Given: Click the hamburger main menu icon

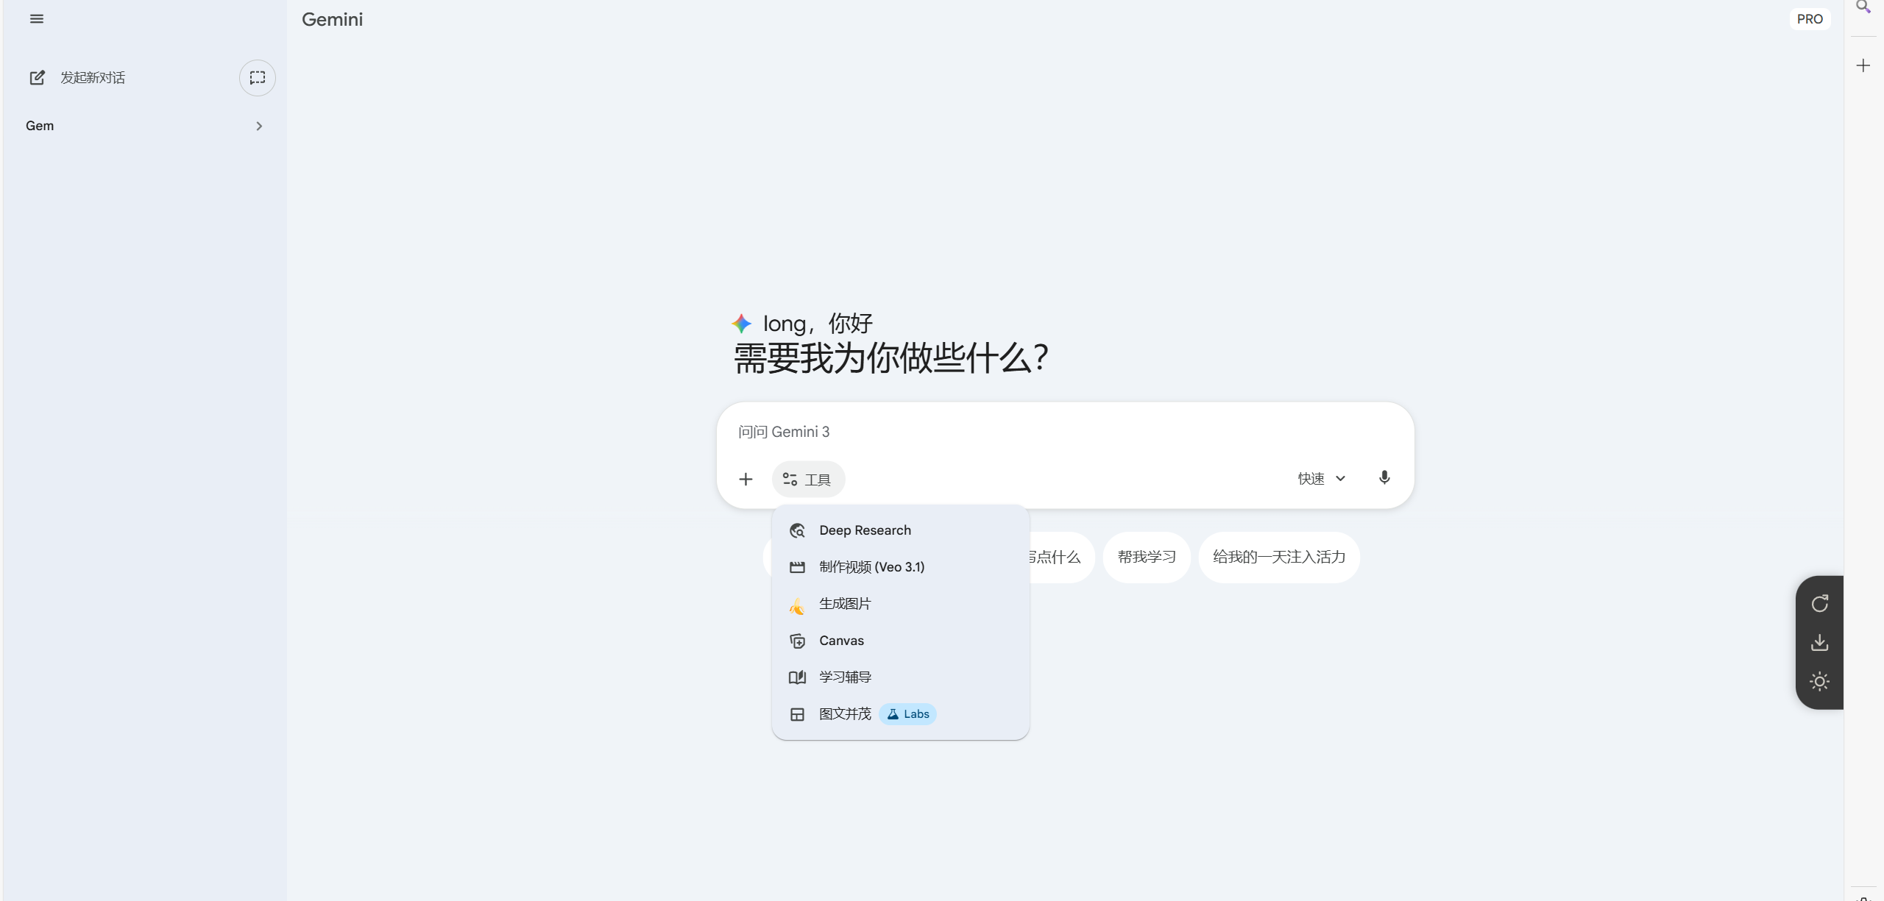Looking at the screenshot, I should point(37,19).
